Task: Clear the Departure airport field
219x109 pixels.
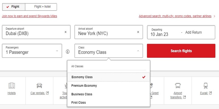Action: tap(65, 32)
